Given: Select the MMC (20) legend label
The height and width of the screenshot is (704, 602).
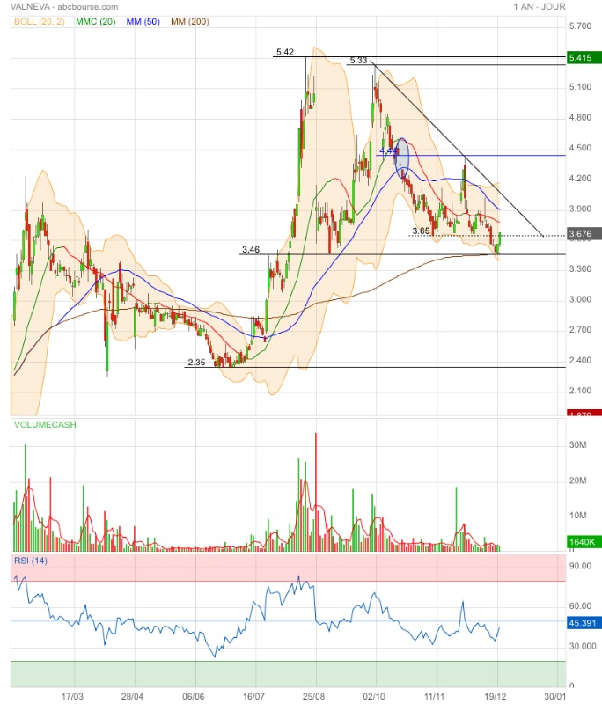Looking at the screenshot, I should tap(96, 21).
